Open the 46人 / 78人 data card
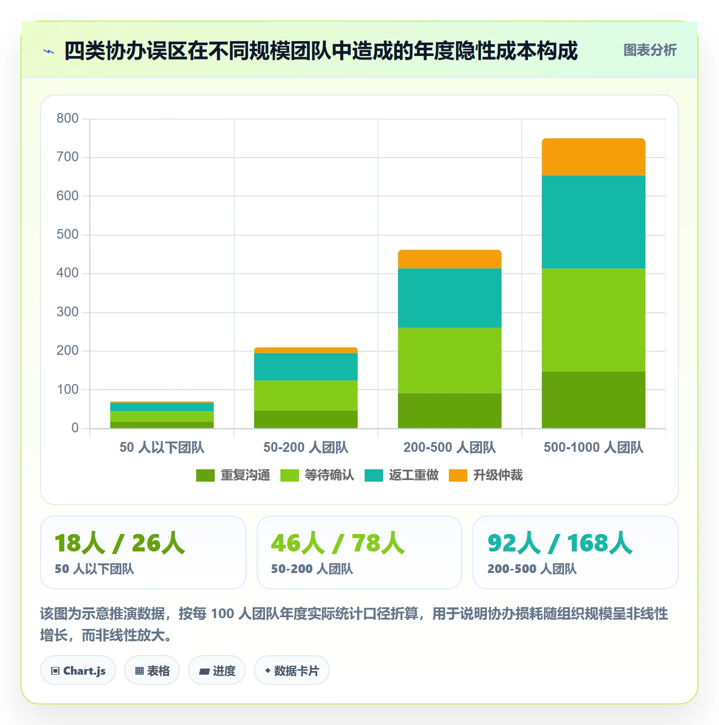 coord(359,552)
